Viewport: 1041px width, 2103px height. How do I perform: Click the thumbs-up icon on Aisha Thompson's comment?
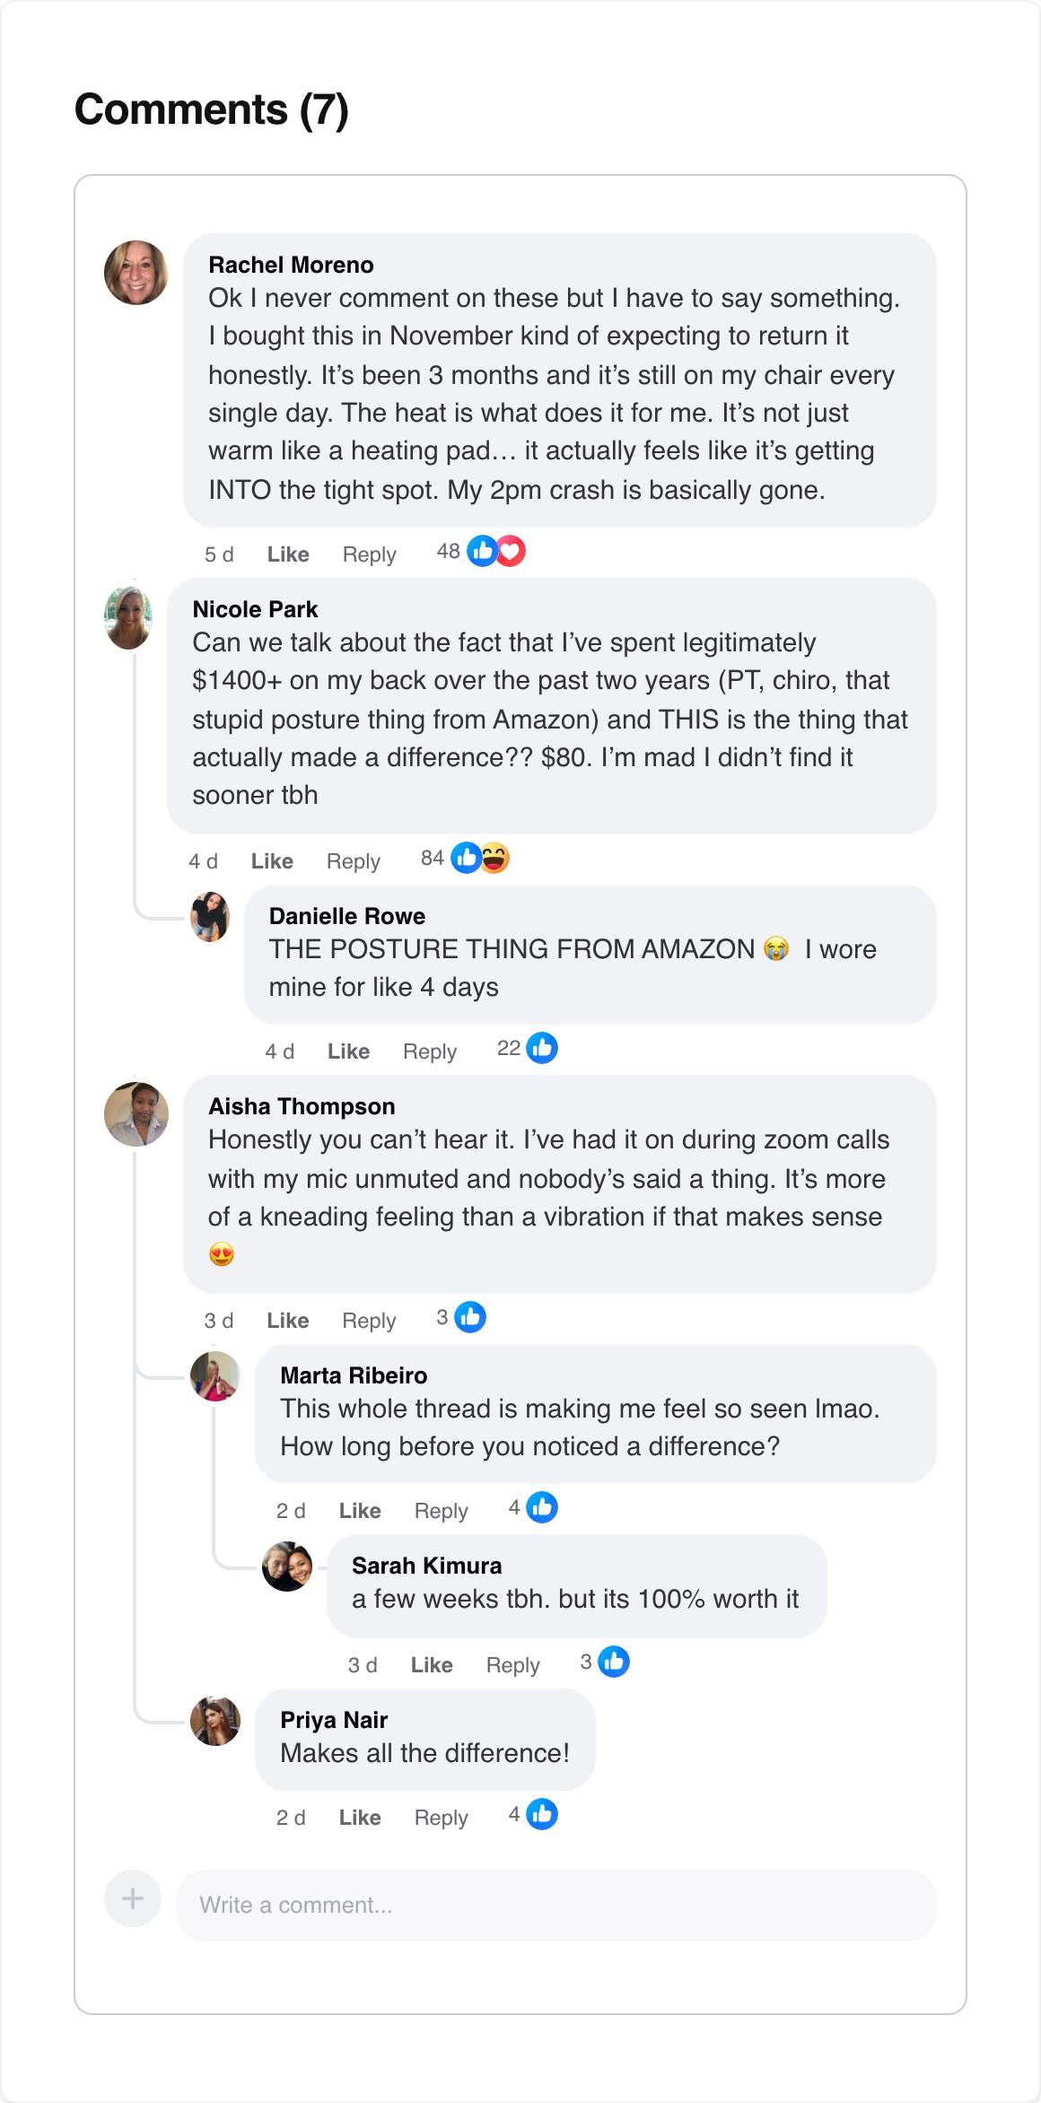(x=470, y=1317)
